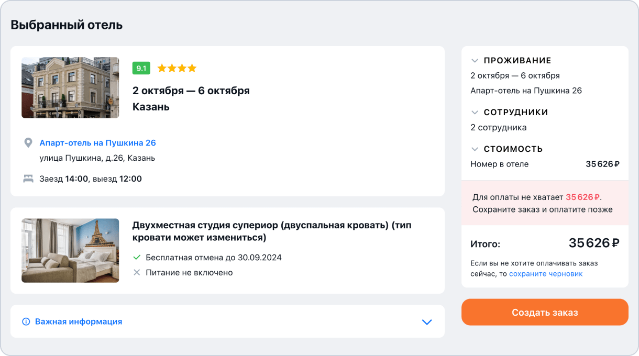Click the Важная информация label
This screenshot has width=639, height=356.
coord(79,321)
